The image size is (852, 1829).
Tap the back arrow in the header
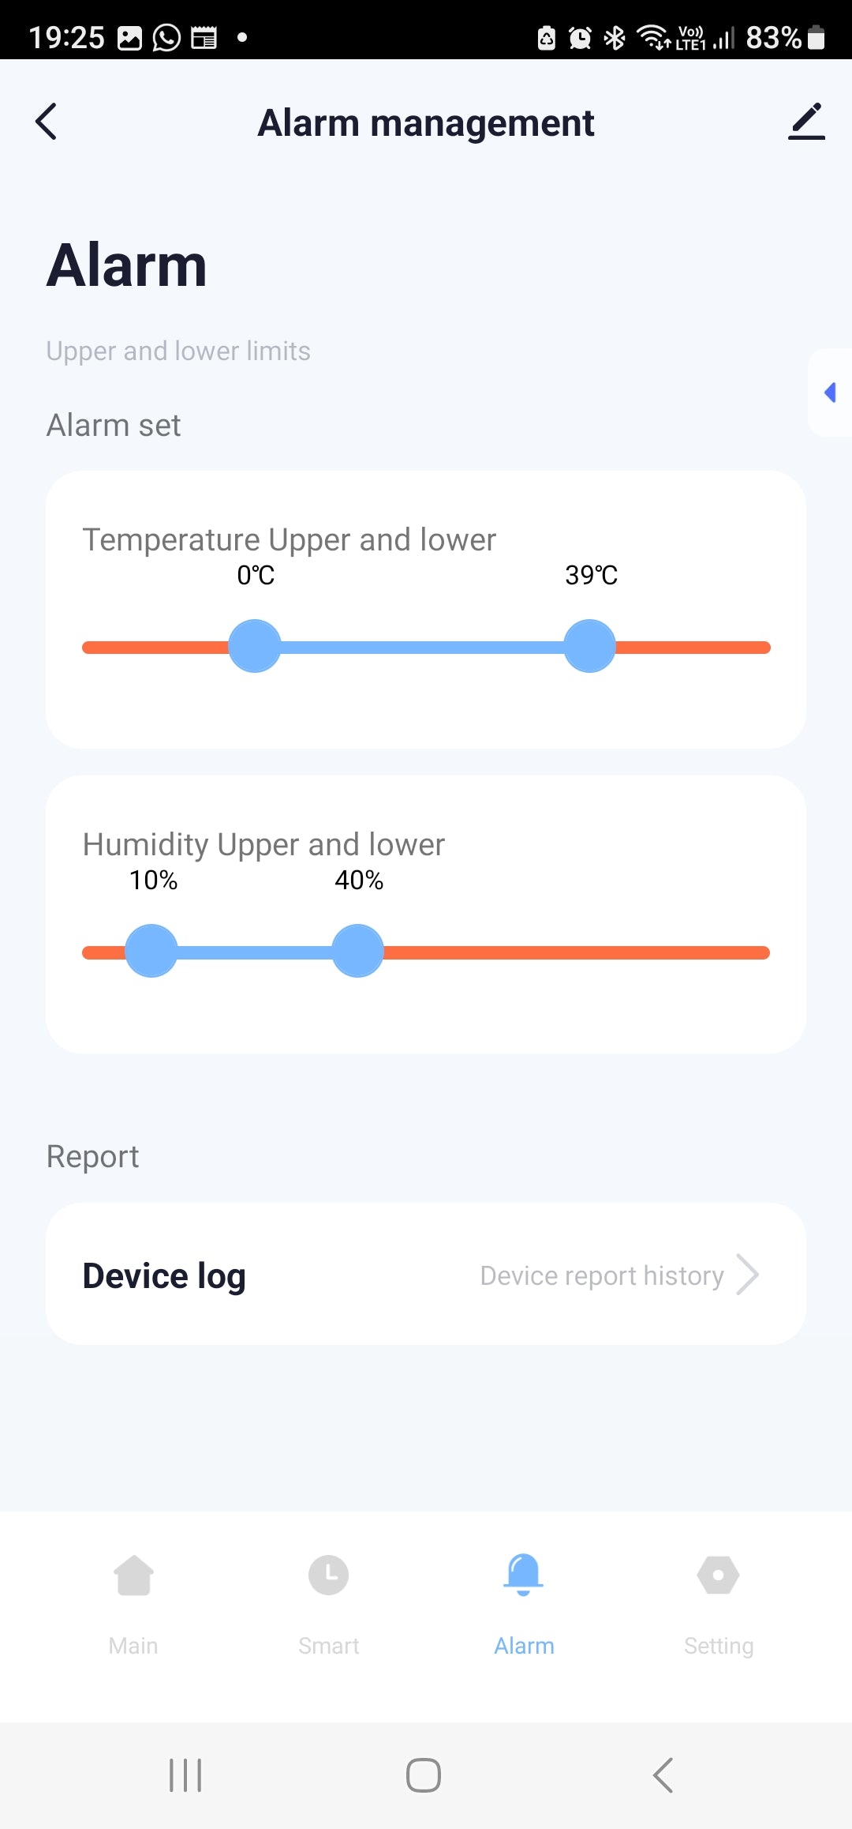point(47,122)
